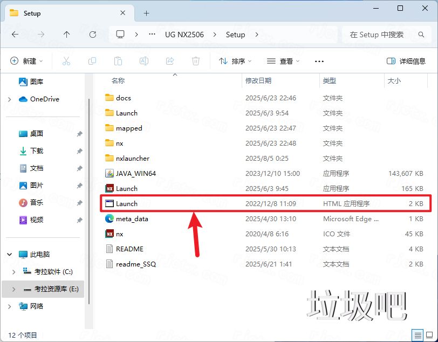438x342 pixels.
Task: Select the Setup tab in title bar
Action: (32, 13)
